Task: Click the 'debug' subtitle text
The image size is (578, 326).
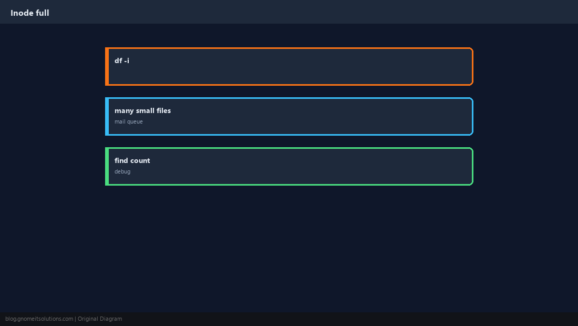Action: [x=122, y=171]
